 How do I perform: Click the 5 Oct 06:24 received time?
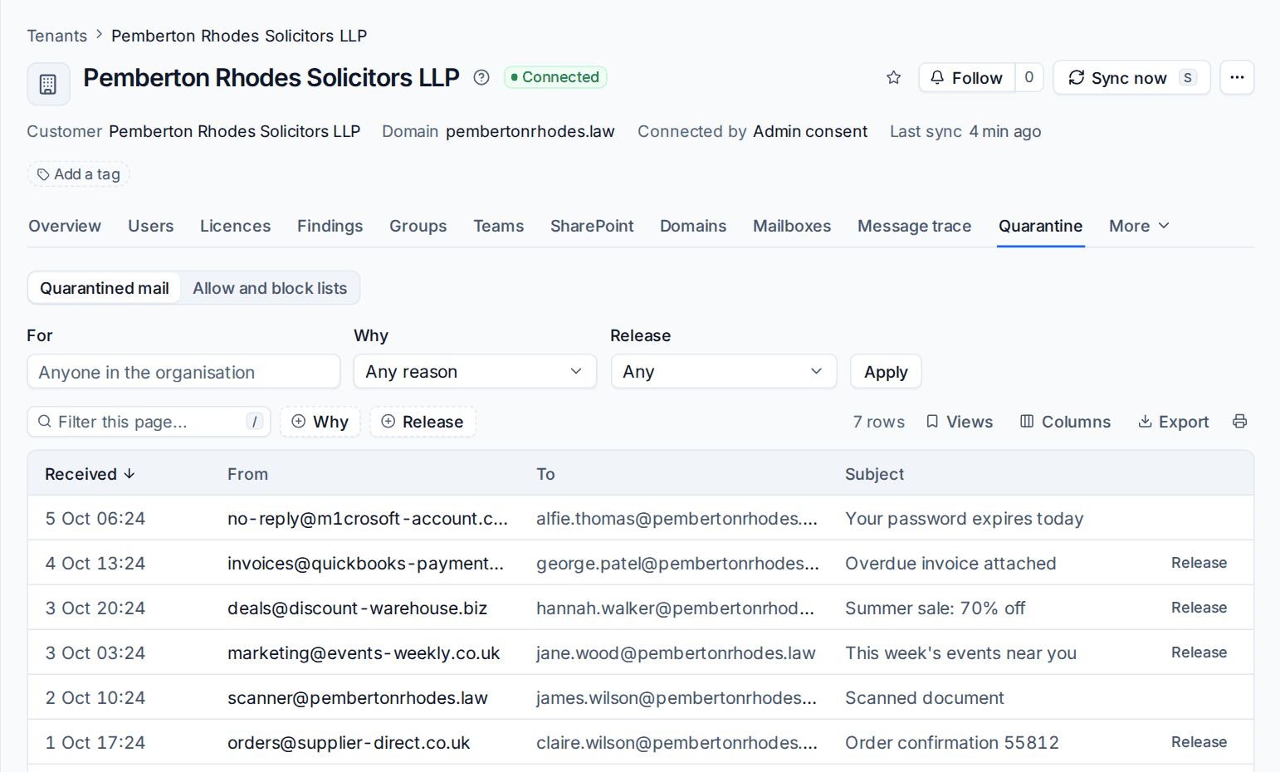[x=95, y=519]
